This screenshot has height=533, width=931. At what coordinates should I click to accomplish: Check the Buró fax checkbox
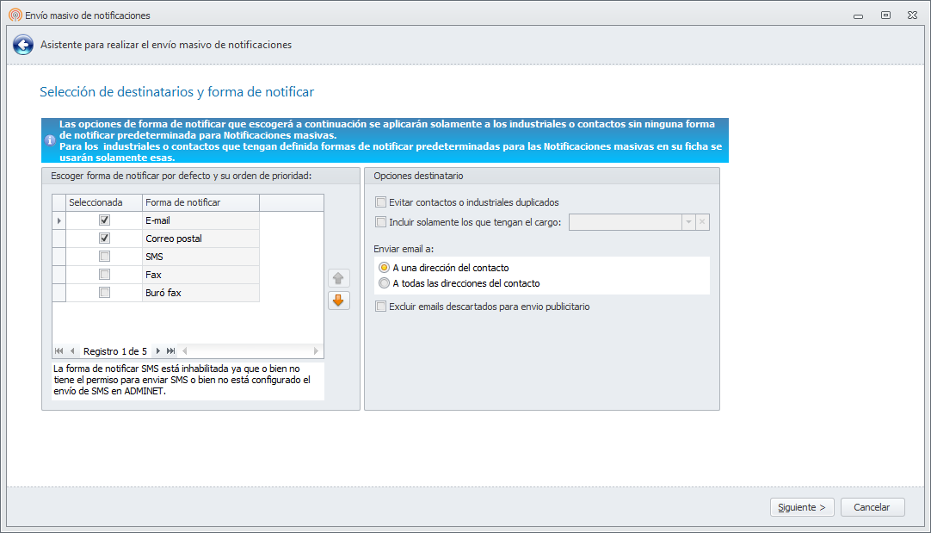pos(104,293)
